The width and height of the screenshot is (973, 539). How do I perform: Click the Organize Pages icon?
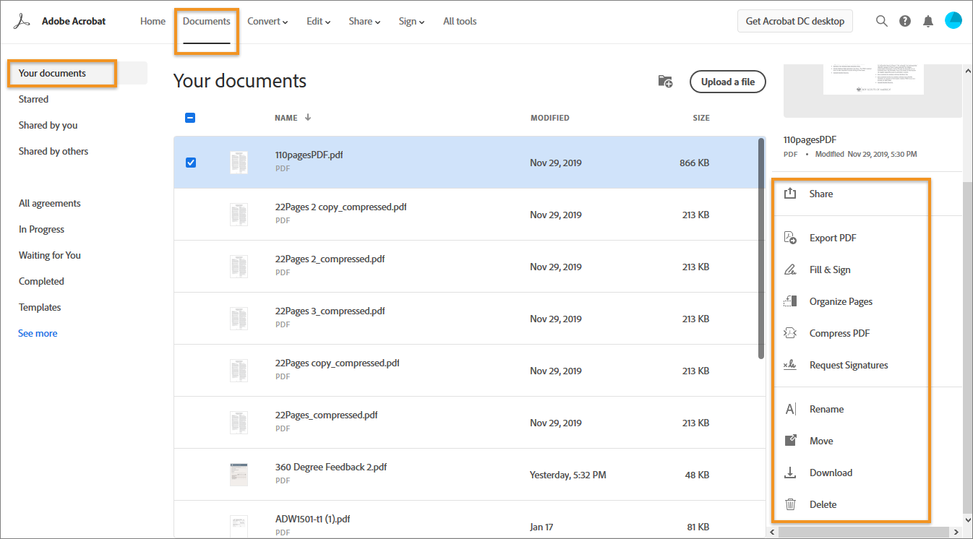tap(790, 301)
